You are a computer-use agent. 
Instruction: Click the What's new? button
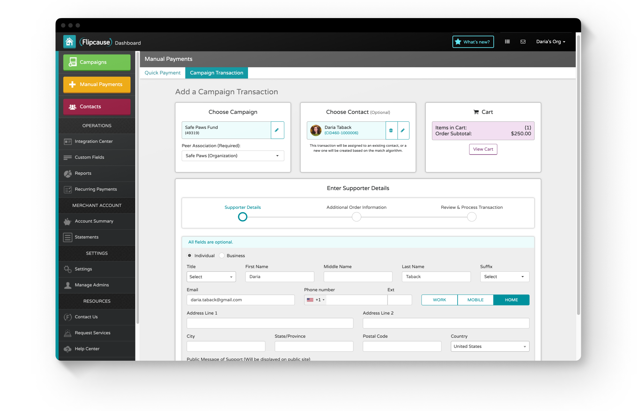(x=473, y=42)
